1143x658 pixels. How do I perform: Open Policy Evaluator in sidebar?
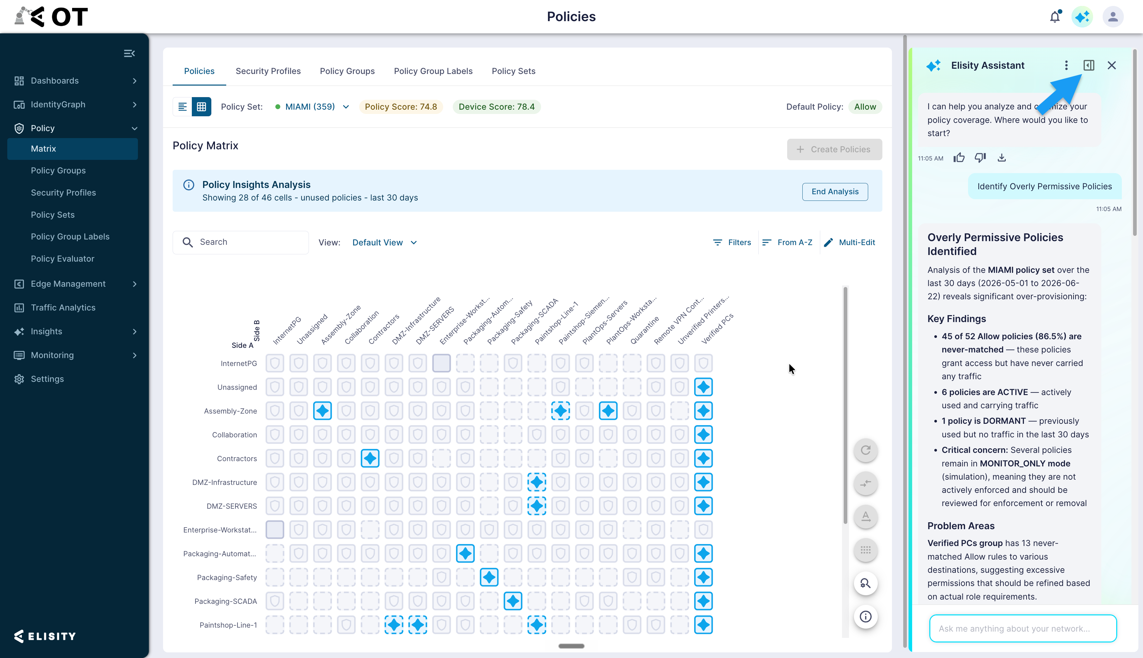[63, 259]
